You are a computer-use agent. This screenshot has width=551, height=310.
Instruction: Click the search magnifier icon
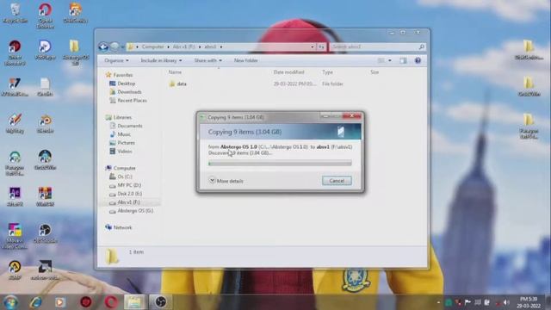422,46
